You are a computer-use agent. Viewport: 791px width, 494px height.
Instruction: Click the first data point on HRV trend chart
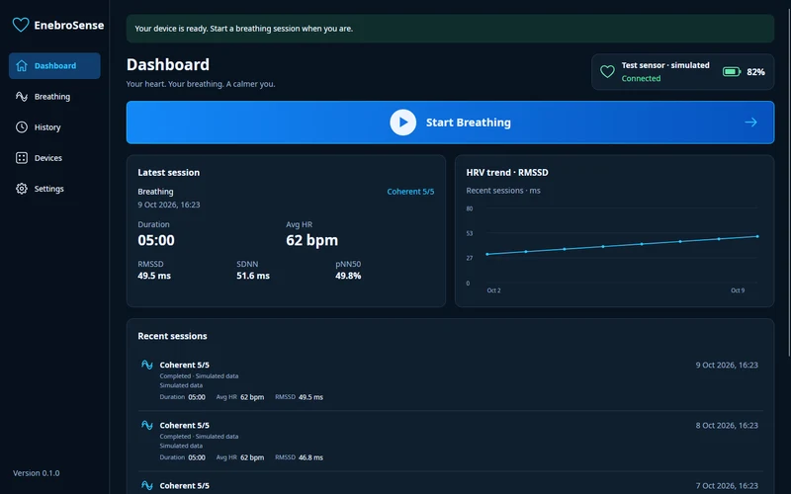[486, 254]
